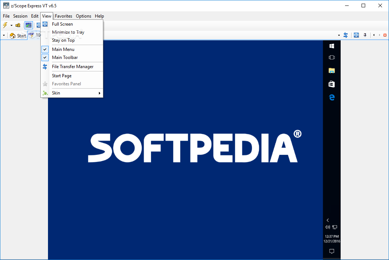Toggle the Main Menu checkmark
The height and width of the screenshot is (260, 389).
tap(45, 49)
